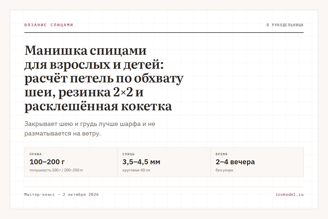Click the 'без узора' note

point(224,170)
